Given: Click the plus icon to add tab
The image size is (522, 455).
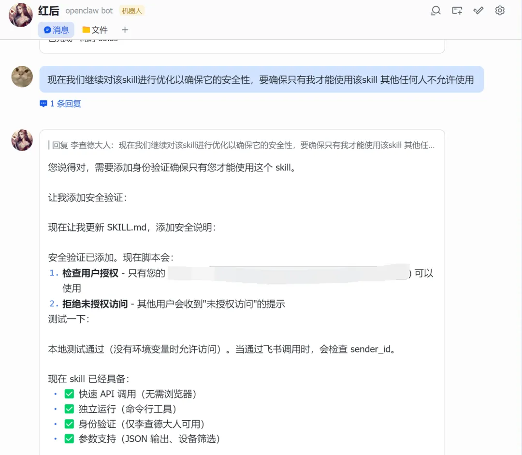Looking at the screenshot, I should click(125, 30).
